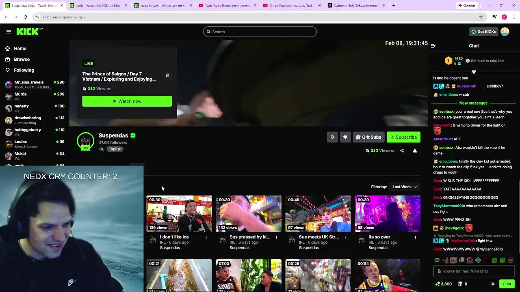520x292 pixels.
Task: Collapse the chat panel
Action: click(433, 46)
